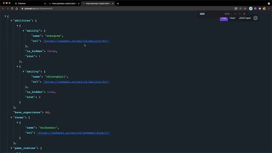Open the ability/65 URL link

click(76, 41)
